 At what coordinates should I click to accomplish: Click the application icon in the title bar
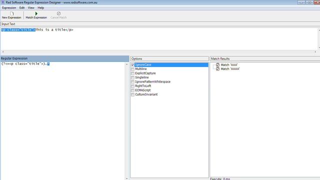pyautogui.click(x=3, y=2)
